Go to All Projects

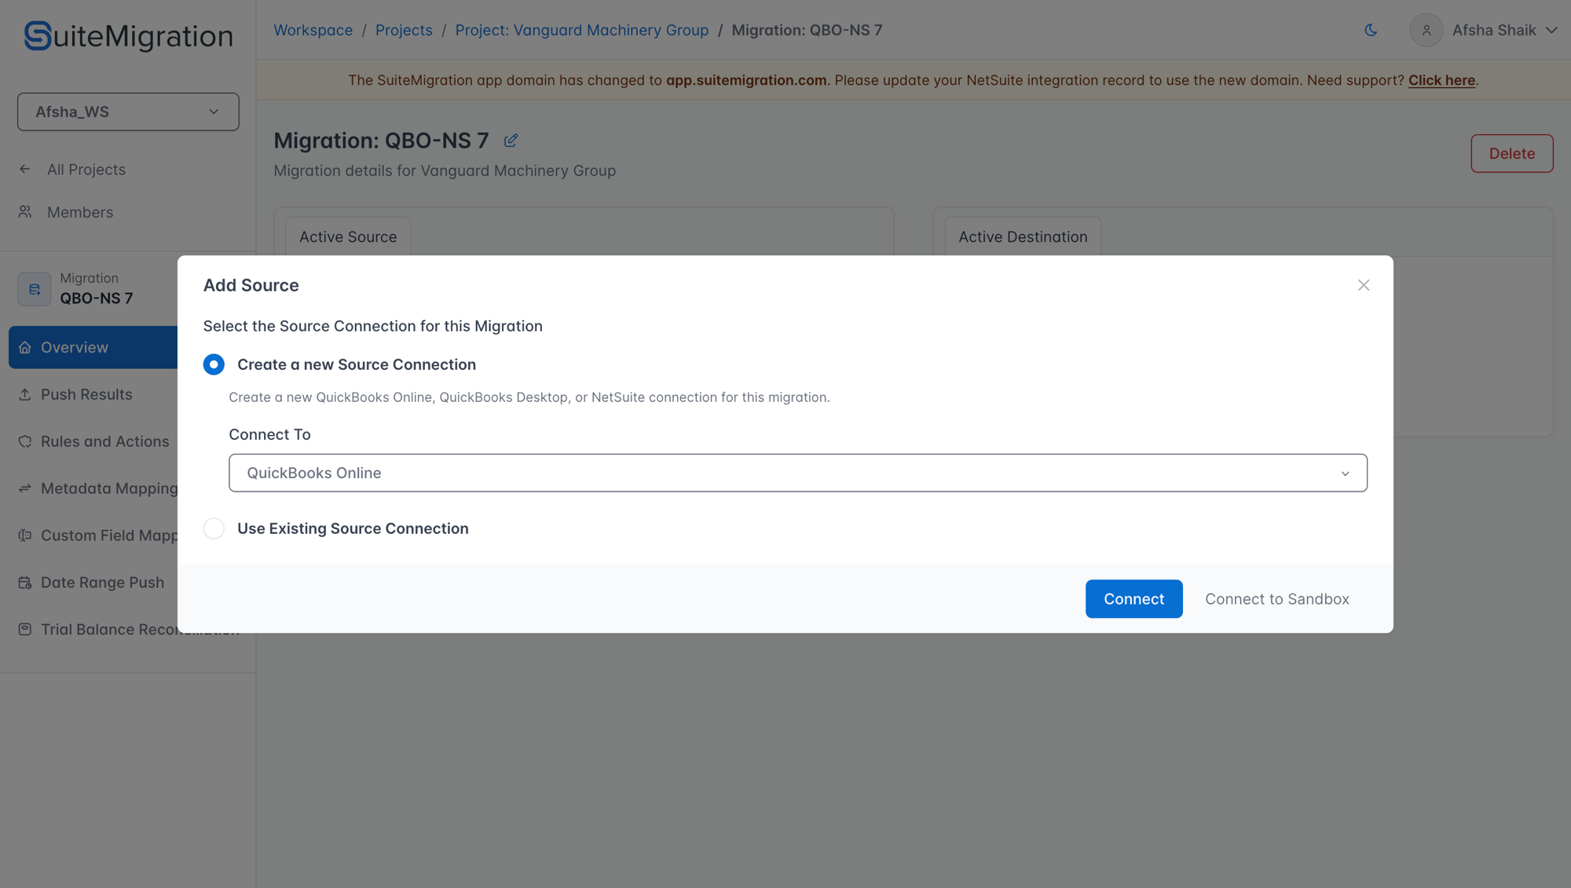(x=86, y=170)
